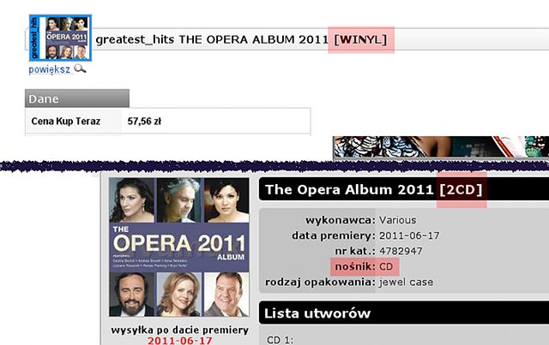This screenshot has height=345, width=549.
Task: Click the highlighted [WINYL] label
Action: (361, 39)
